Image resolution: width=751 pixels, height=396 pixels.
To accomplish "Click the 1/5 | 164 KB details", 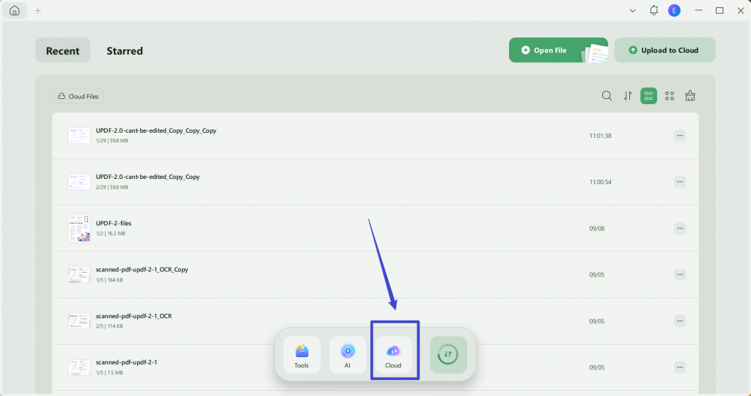I will [x=109, y=280].
